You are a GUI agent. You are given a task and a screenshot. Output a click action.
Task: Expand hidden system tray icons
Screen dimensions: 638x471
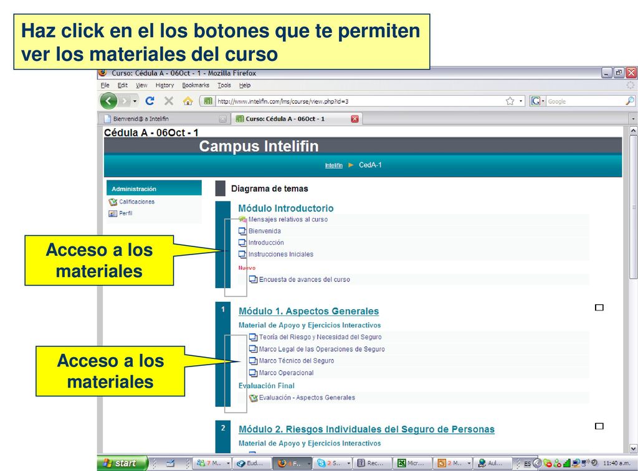pos(536,464)
